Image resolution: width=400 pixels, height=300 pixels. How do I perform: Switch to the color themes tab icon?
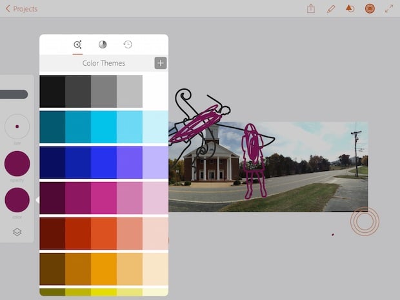(x=77, y=45)
